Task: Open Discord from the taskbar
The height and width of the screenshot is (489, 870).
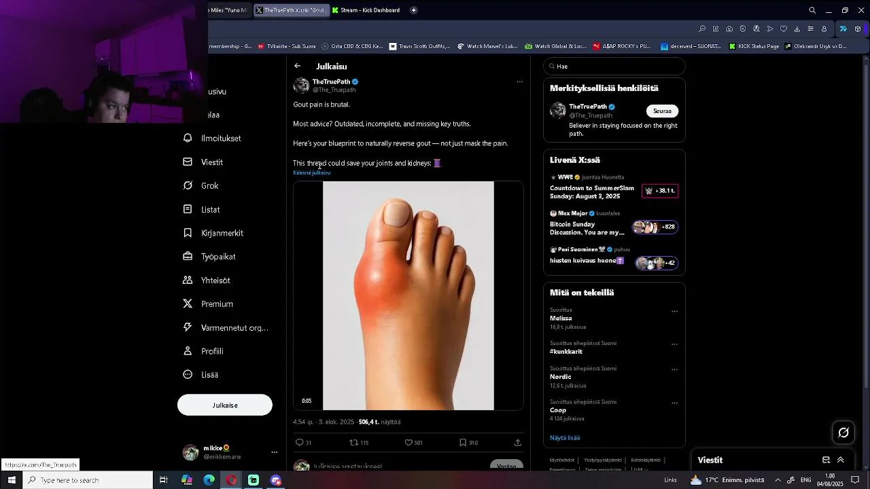Action: (275, 480)
